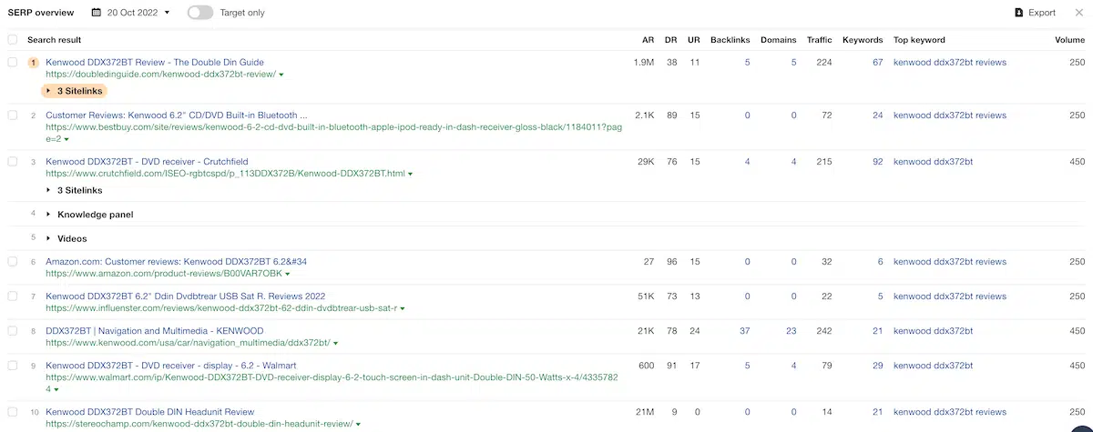This screenshot has width=1093, height=432.
Task: Click the 37 backlinks count for kenwood.com
Action: (x=744, y=331)
